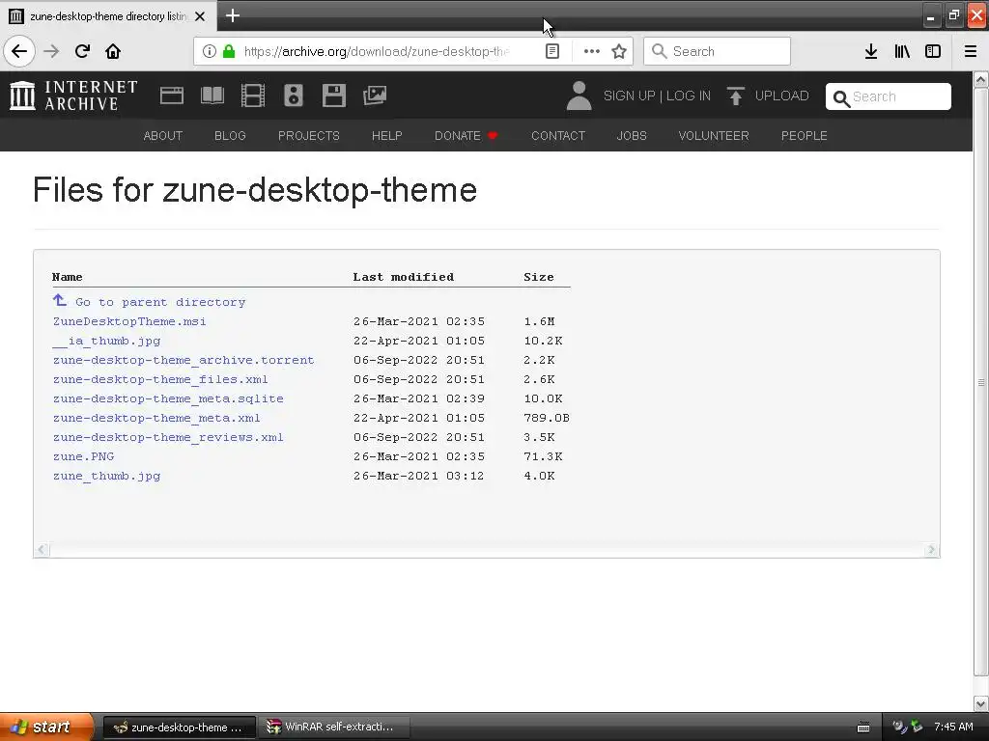Open zune-desktop-theme_archive.torrent link

coord(183,360)
